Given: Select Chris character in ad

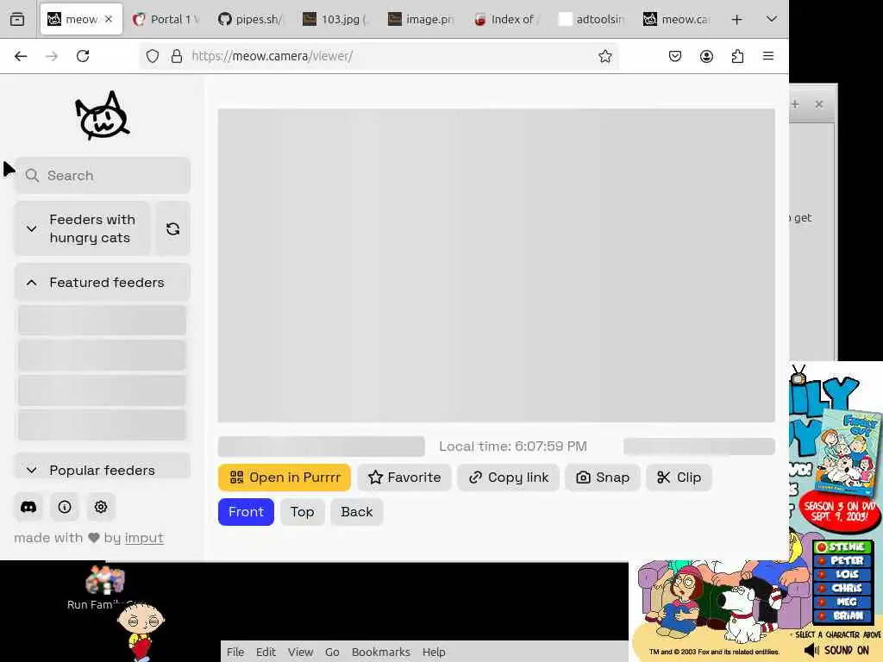Looking at the screenshot, I should coord(843,588).
